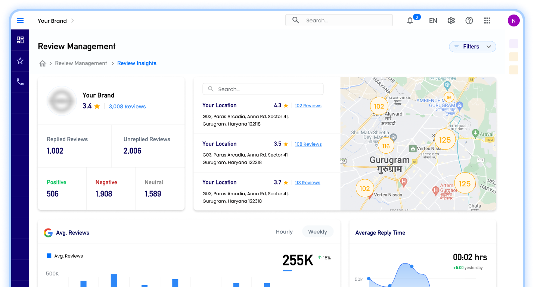Viewport: 534px width, 287px height.
Task: Expand the Your Brand chevron
Action: (x=72, y=21)
